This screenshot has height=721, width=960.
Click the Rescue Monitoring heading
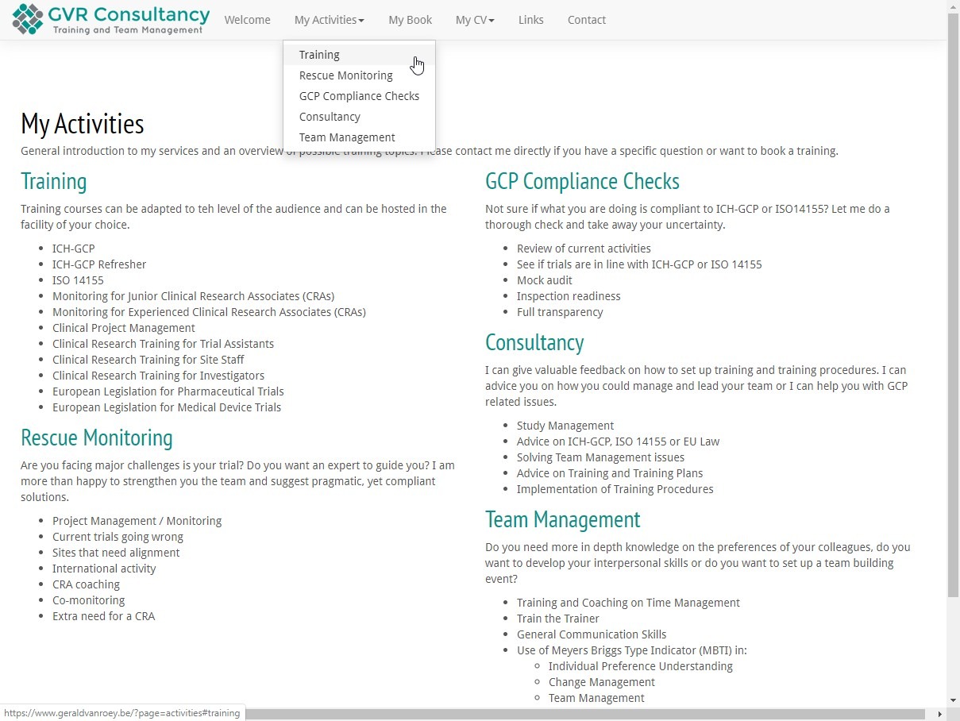point(96,438)
